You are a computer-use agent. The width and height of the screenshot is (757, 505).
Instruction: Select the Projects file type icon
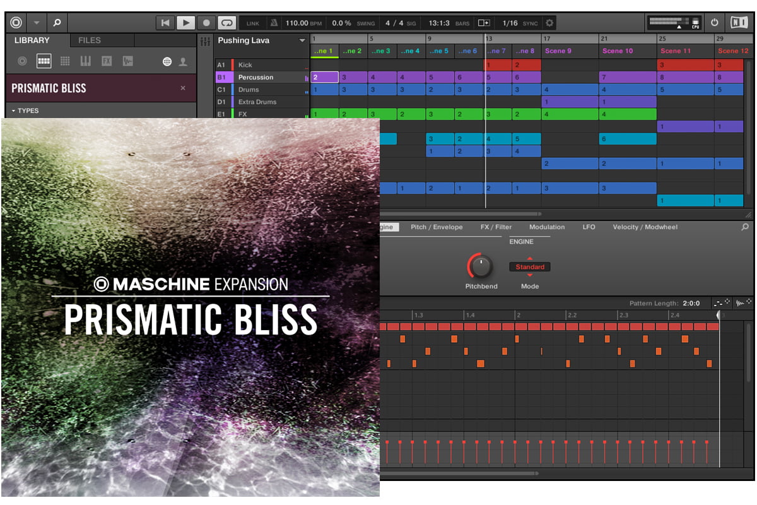23,61
